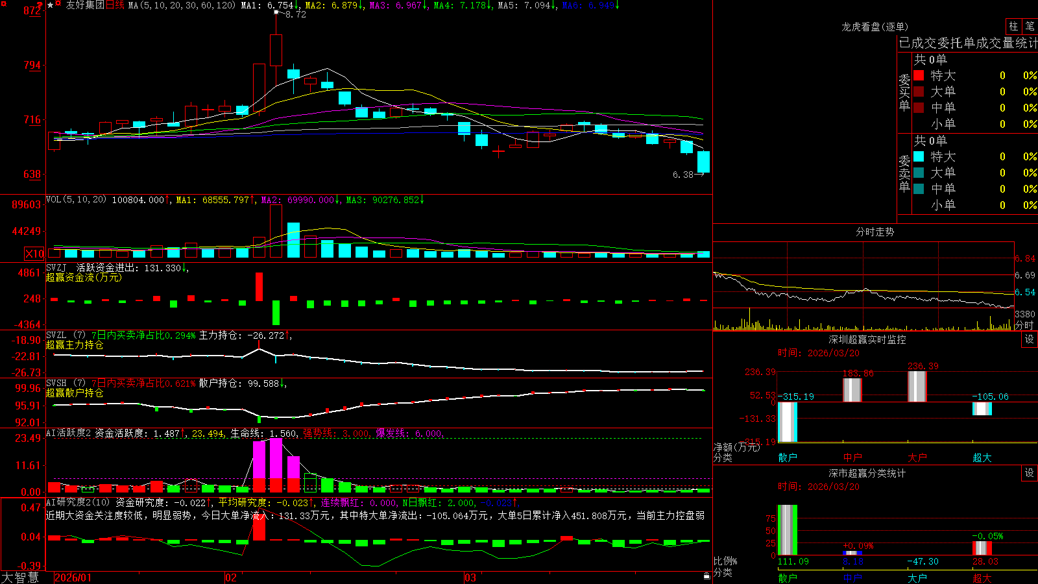Viewport: 1038px width, 584px height.
Task: Click the SVZL (7) indicator name
Action: [x=66, y=335]
